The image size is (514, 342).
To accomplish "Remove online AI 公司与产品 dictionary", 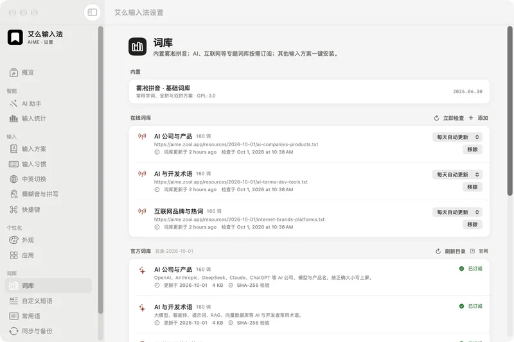I will [472, 150].
